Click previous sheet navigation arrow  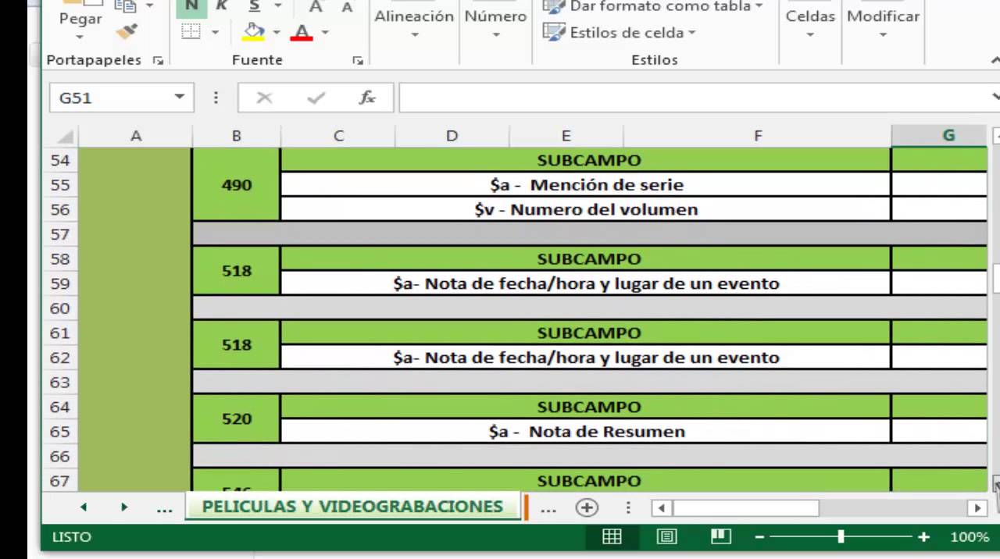(84, 507)
